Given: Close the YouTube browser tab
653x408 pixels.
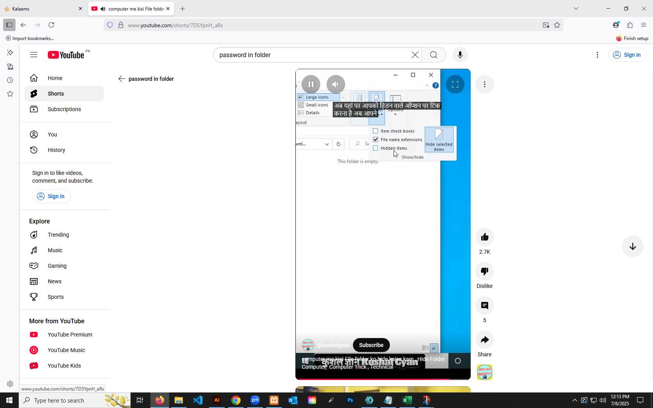Looking at the screenshot, I should click(168, 9).
